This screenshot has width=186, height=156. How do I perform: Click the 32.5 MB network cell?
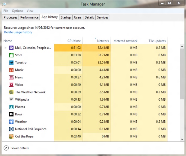(97, 63)
